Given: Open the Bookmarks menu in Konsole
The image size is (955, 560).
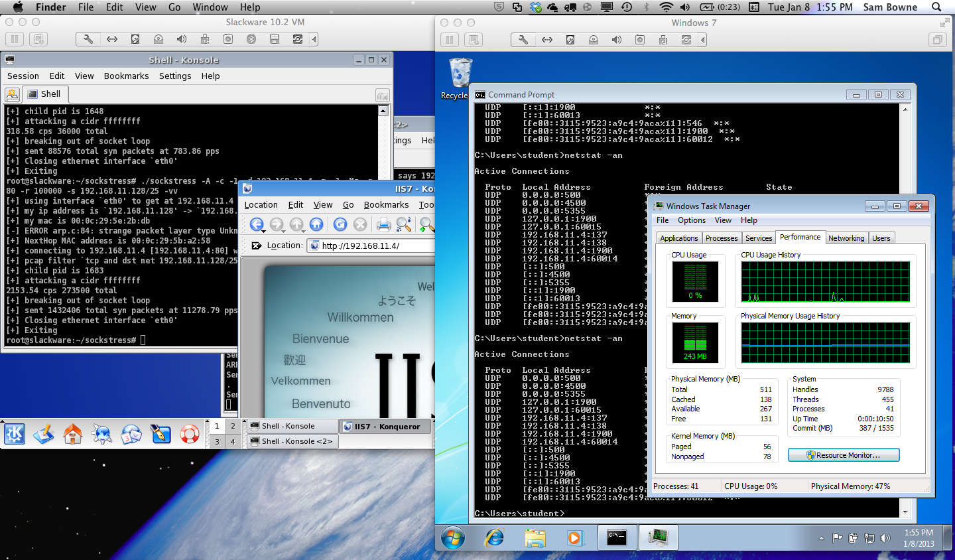Looking at the screenshot, I should pos(126,76).
